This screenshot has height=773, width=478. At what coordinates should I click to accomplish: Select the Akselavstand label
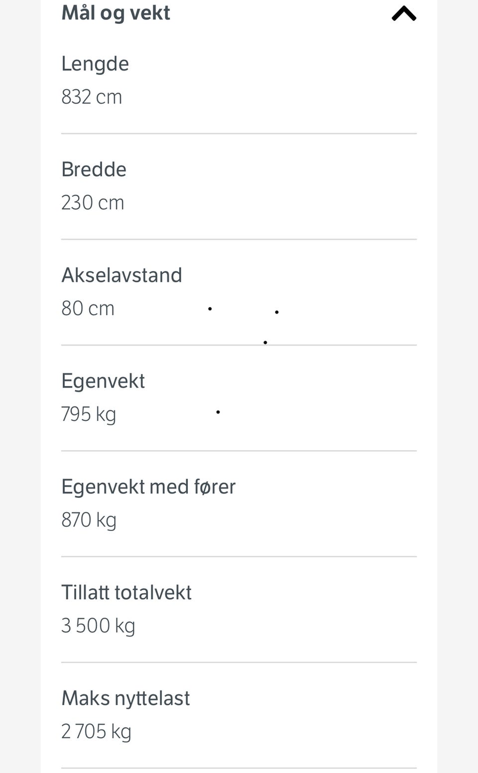click(x=121, y=275)
